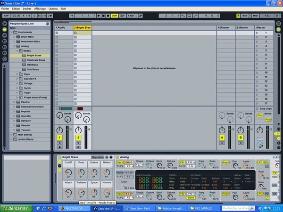283x212 pixels.
Task: Click the 1 Audio track header
Action: point(64,28)
